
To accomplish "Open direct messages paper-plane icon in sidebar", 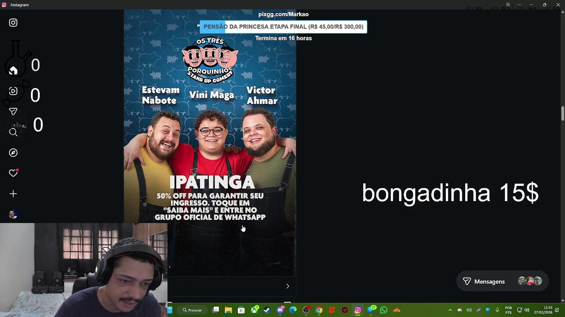I will coord(13,112).
